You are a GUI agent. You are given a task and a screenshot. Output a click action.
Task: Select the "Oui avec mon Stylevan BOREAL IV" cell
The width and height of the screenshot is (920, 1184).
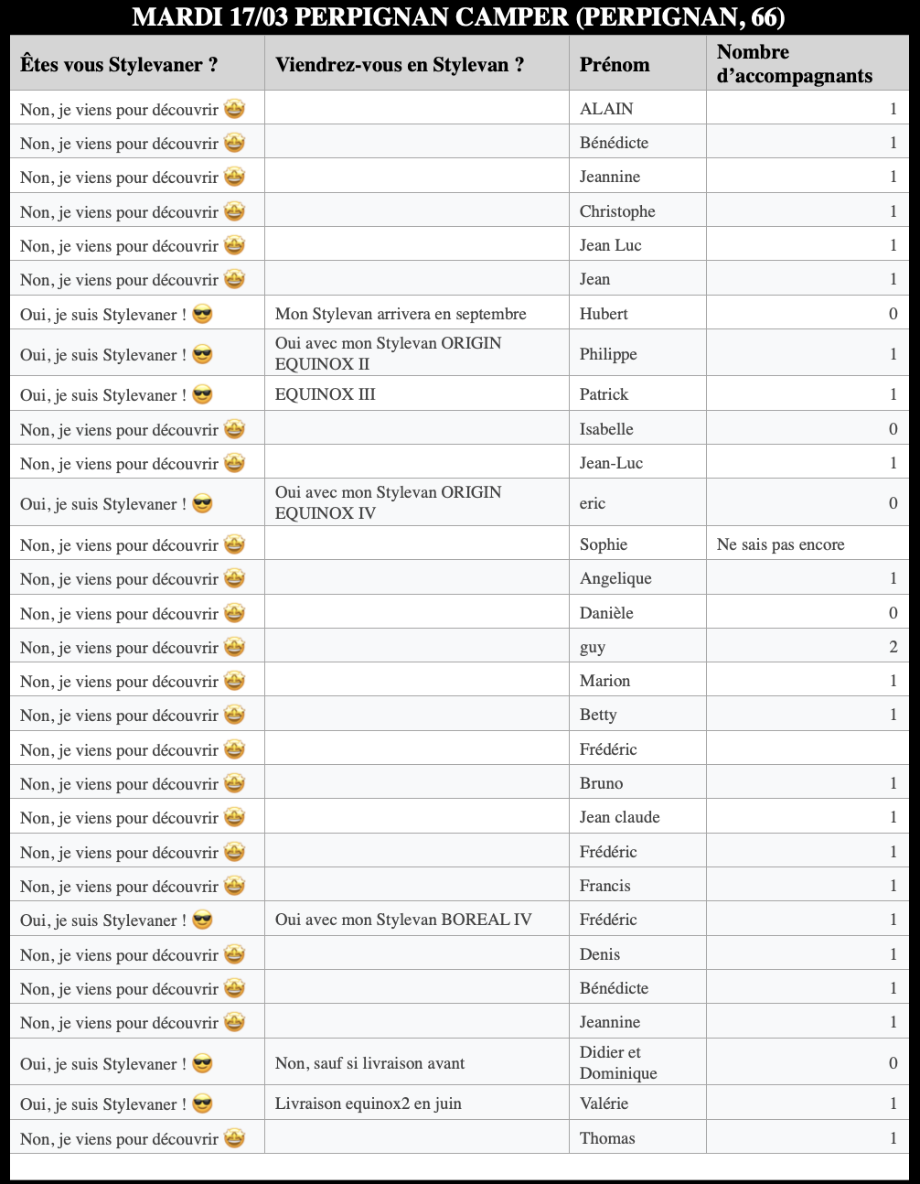tap(403, 920)
